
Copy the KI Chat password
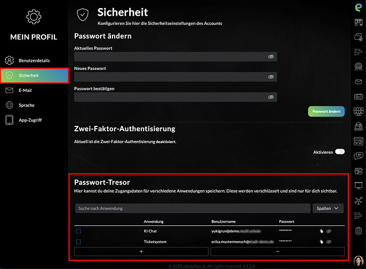coord(321,231)
